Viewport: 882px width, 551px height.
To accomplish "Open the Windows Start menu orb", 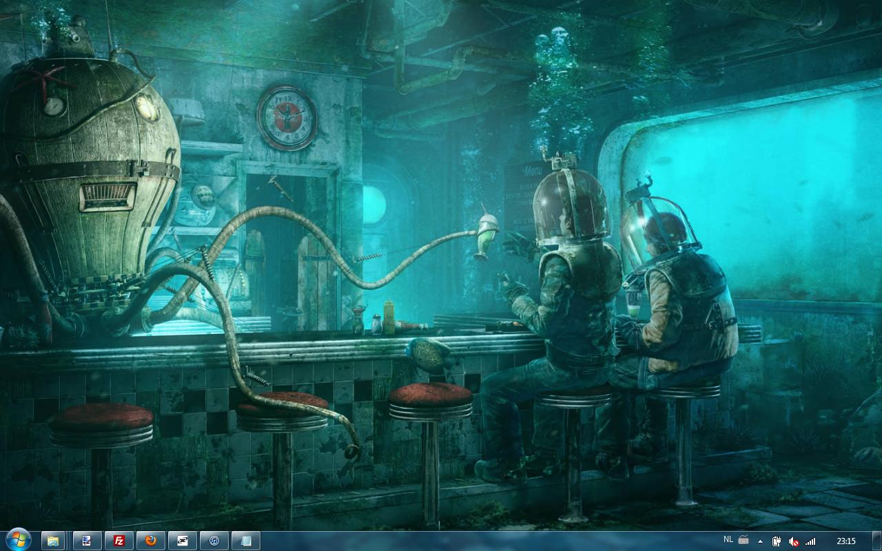I will pos(18,540).
